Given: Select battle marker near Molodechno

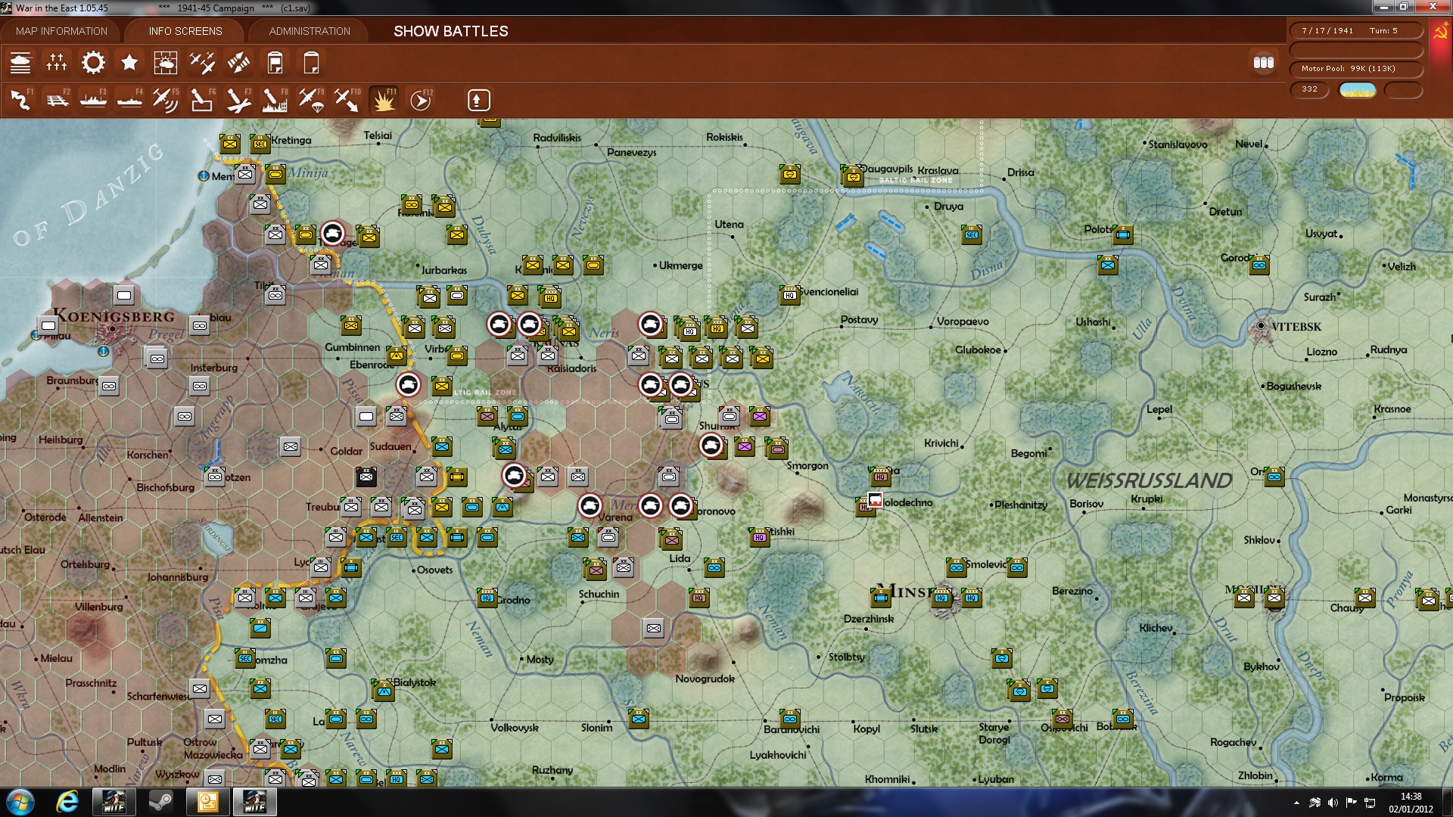Looking at the screenshot, I should tap(875, 499).
